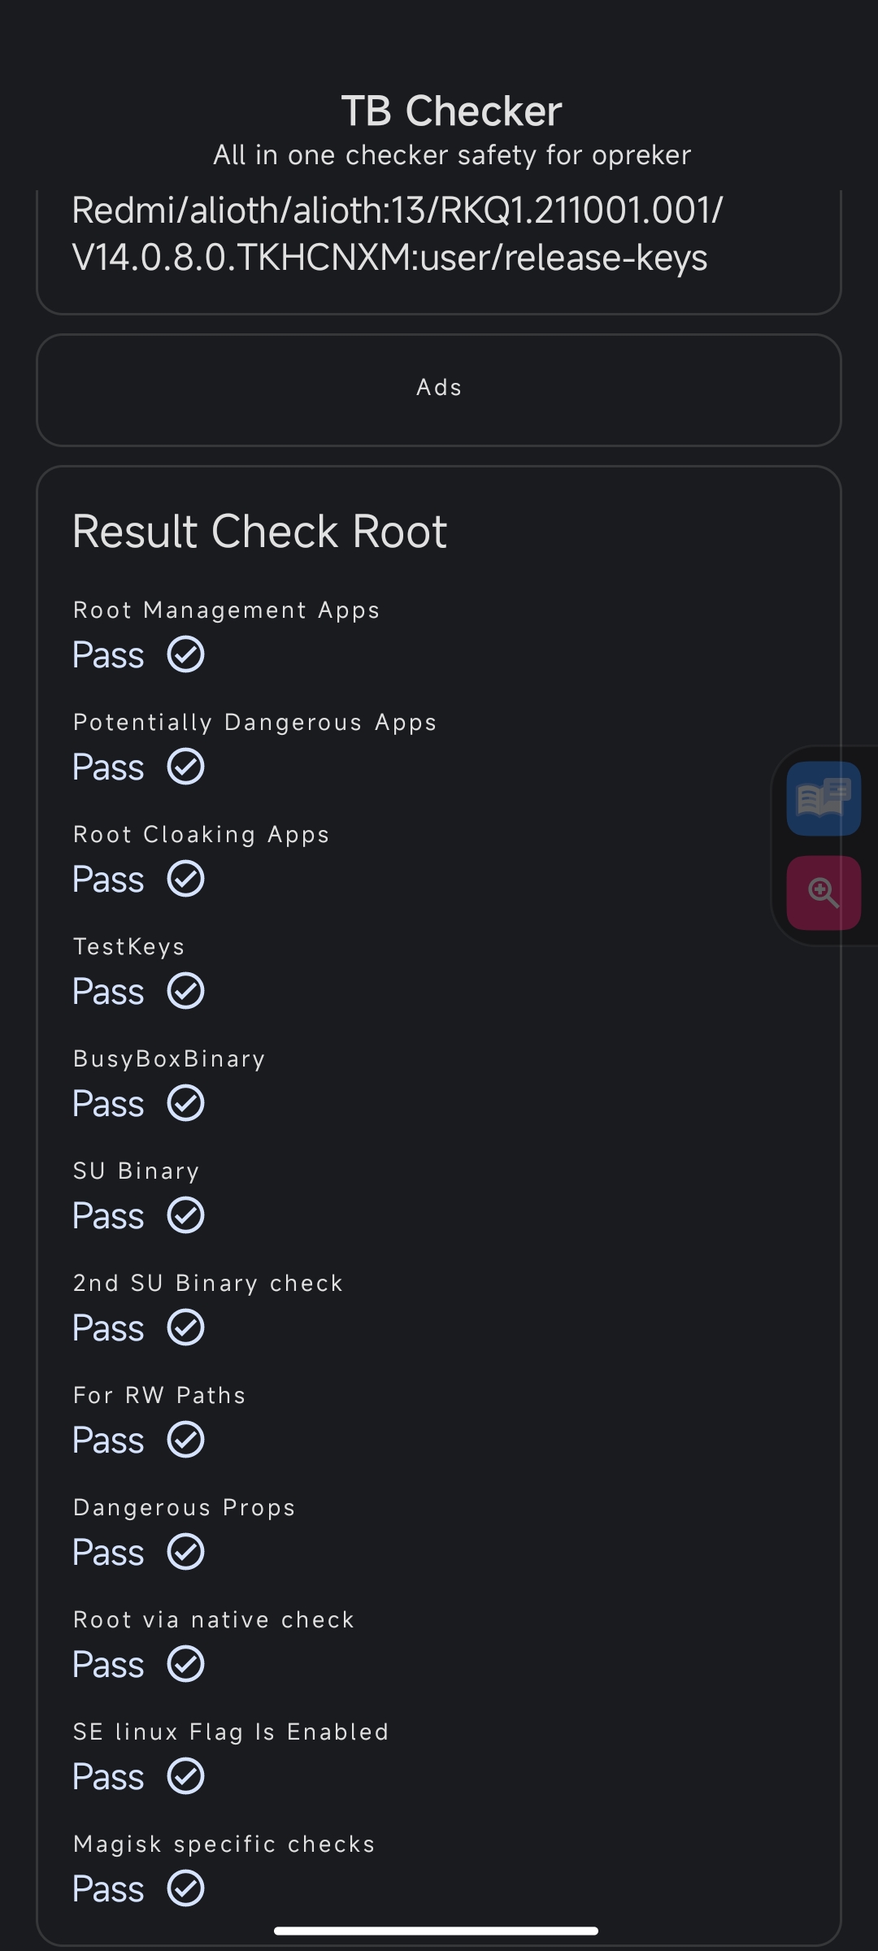
Task: Open the Ads banner card
Action: point(439,390)
